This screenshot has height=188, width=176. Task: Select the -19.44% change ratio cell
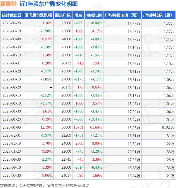click(x=95, y=119)
